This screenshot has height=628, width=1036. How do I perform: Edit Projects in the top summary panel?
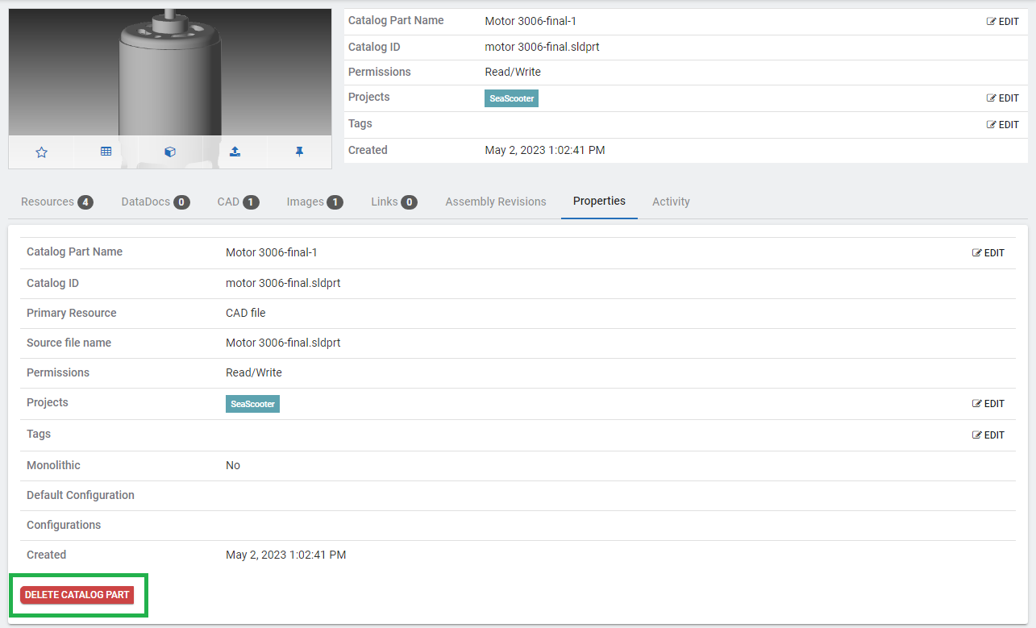(1003, 98)
